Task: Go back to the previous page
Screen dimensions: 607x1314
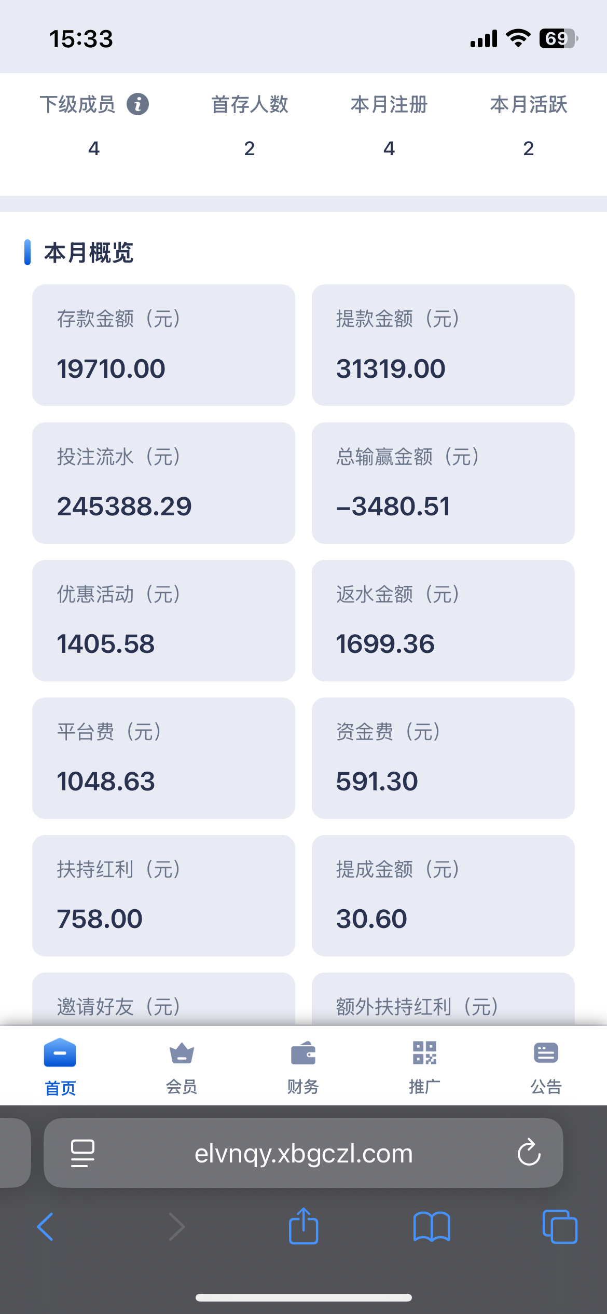Action: (x=46, y=1227)
